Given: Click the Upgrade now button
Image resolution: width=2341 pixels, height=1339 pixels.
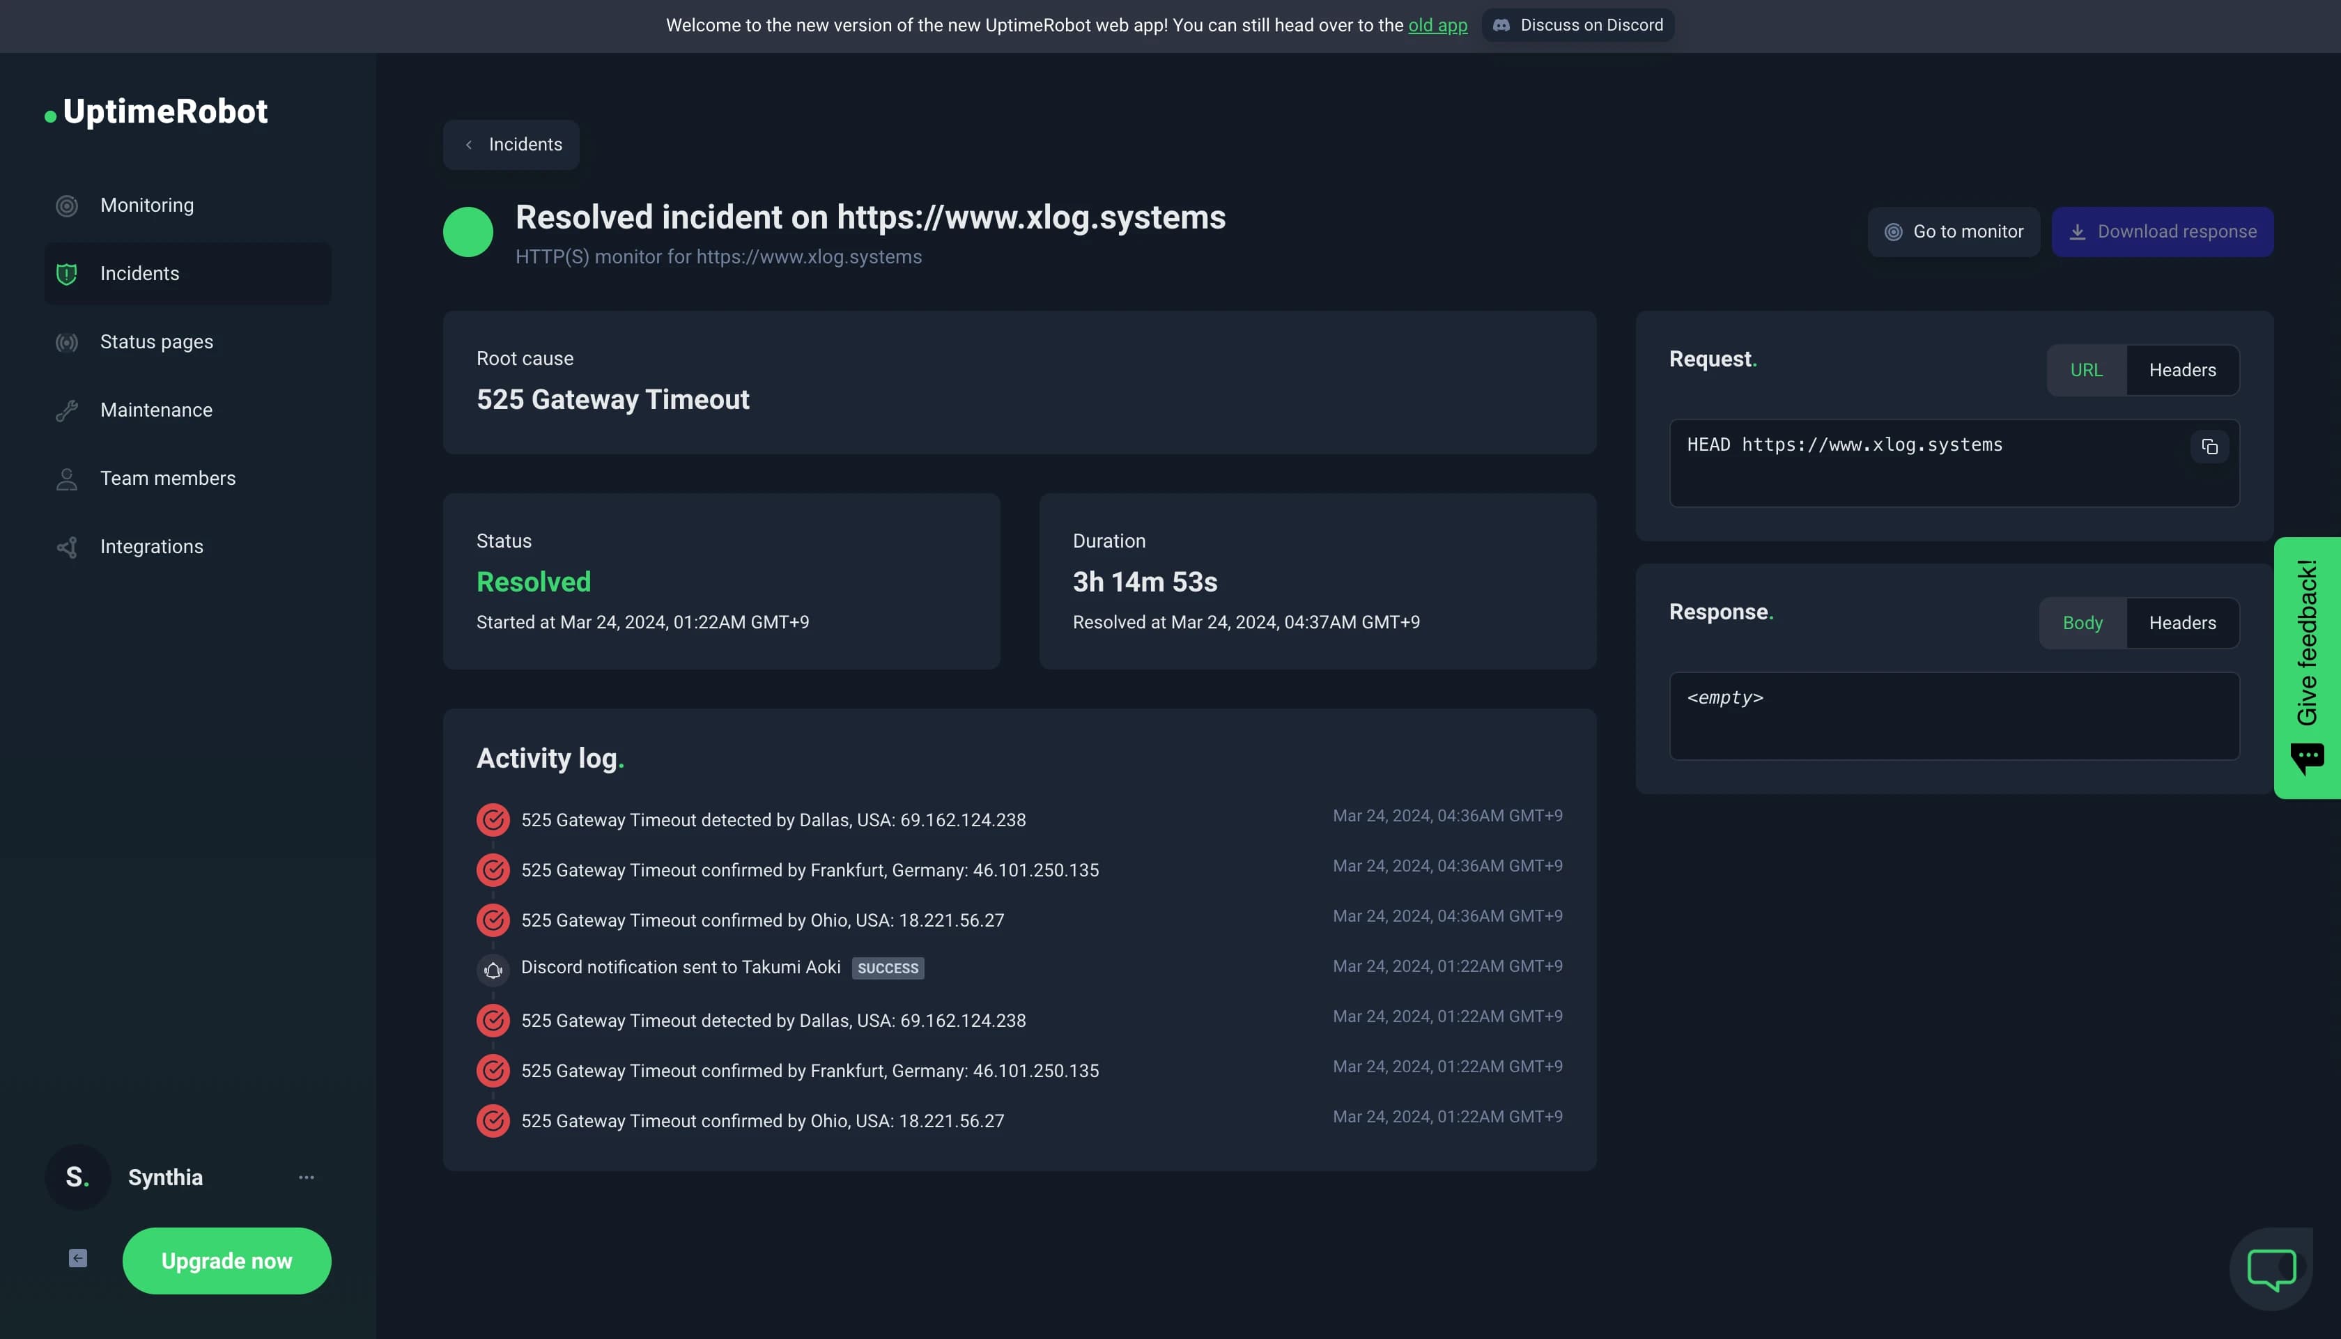Looking at the screenshot, I should [x=227, y=1261].
